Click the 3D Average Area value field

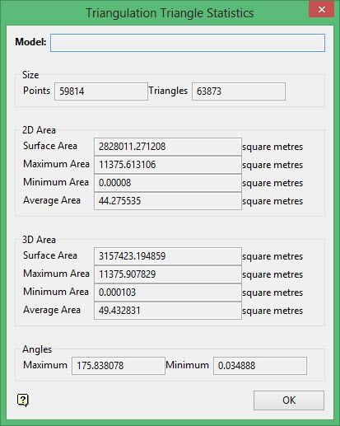point(168,311)
